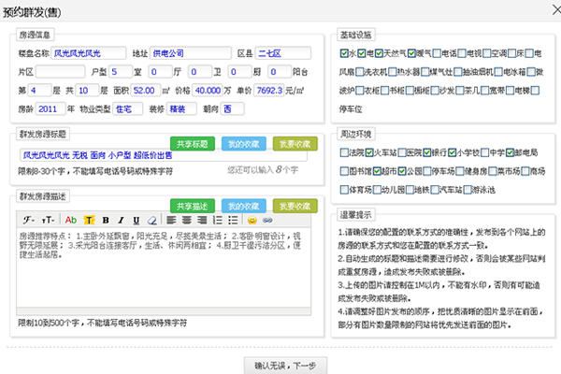561x374 pixels.
Task: Toggle italic formatting in description editor
Action: (x=121, y=220)
